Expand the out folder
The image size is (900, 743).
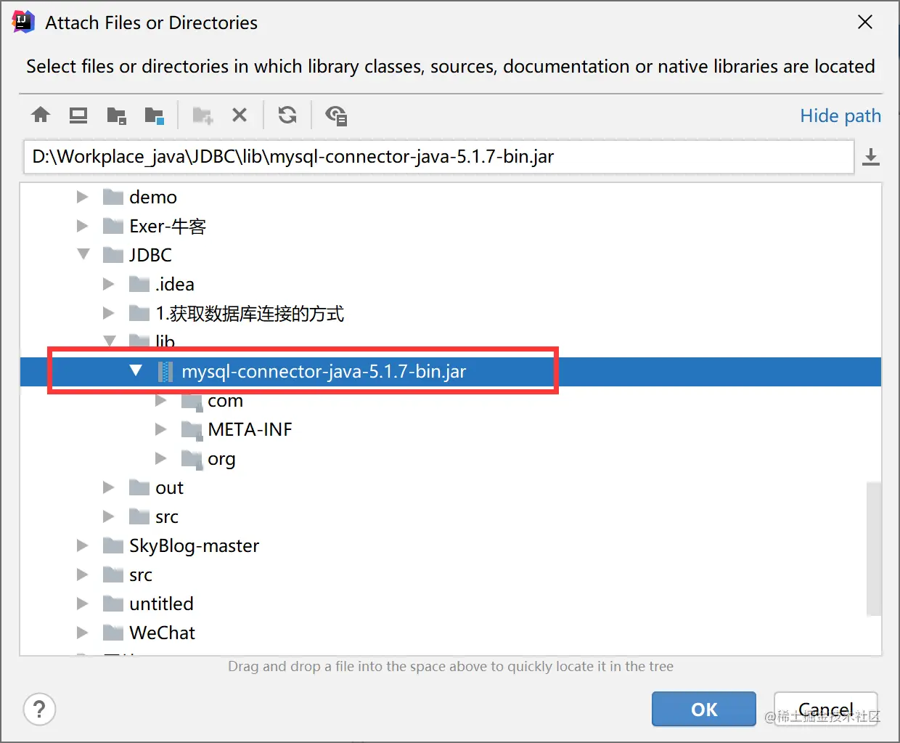pos(109,487)
